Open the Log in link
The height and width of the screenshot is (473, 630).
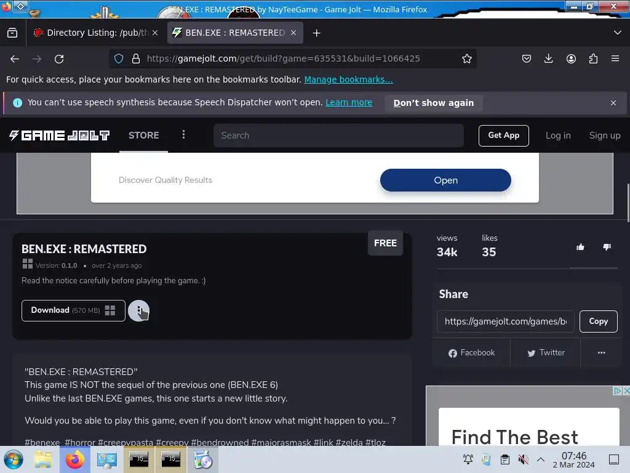point(558,135)
